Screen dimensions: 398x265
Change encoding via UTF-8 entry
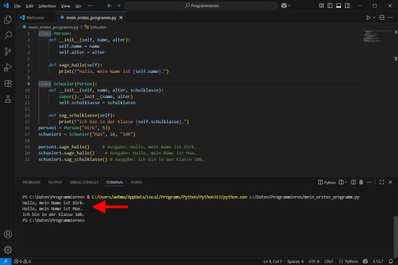point(314,262)
